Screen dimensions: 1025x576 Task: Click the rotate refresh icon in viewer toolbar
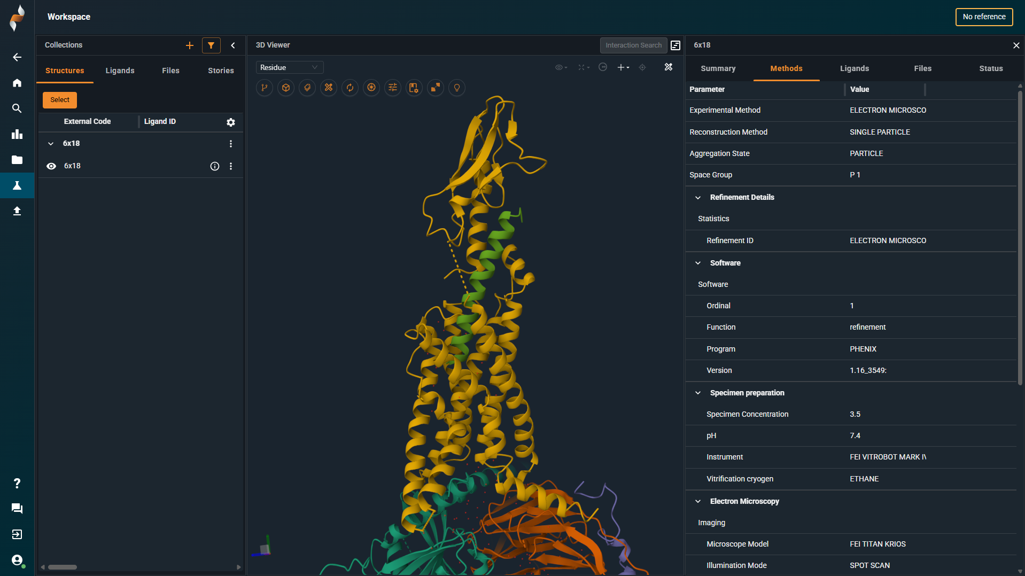[350, 88]
